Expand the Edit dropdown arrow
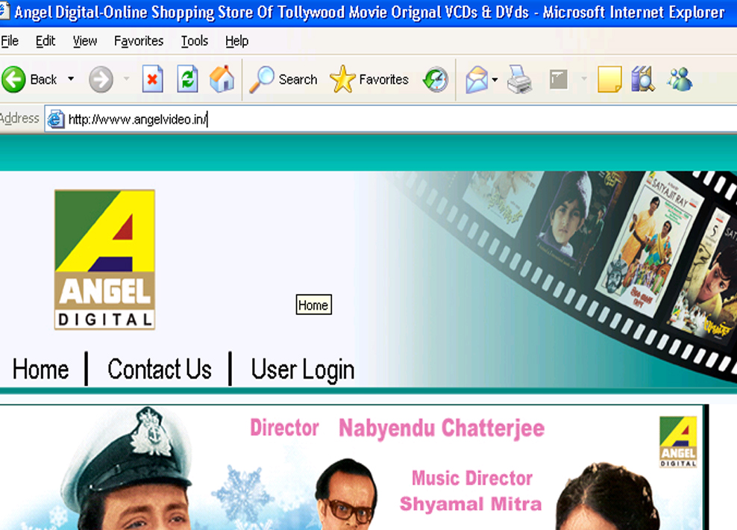Image resolution: width=737 pixels, height=530 pixels. pyautogui.click(x=584, y=79)
